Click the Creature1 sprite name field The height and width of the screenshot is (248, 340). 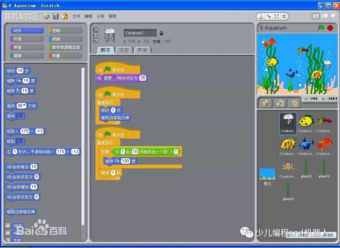pyautogui.click(x=140, y=33)
